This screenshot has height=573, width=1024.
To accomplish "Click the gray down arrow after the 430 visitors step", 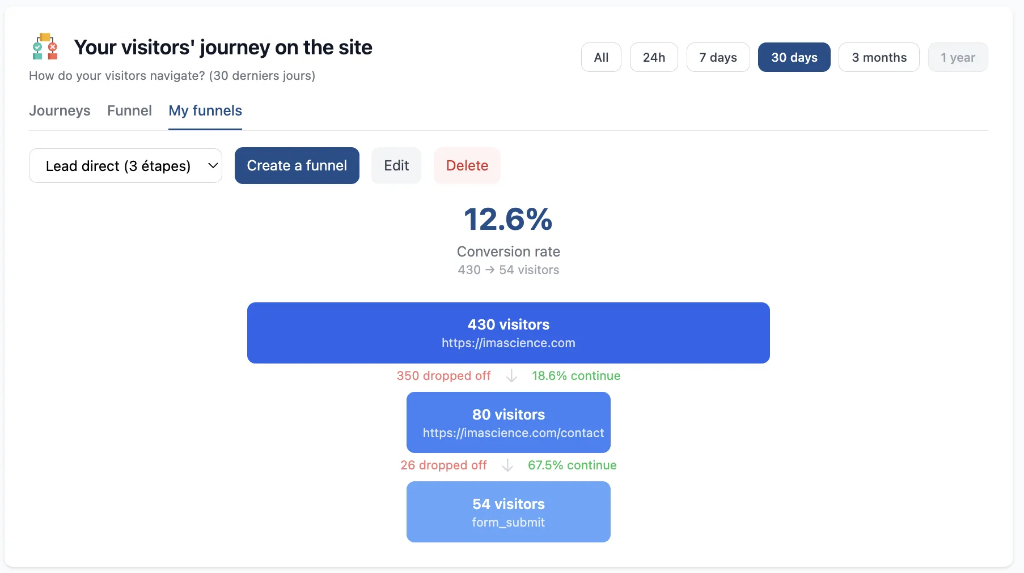I will (x=511, y=375).
